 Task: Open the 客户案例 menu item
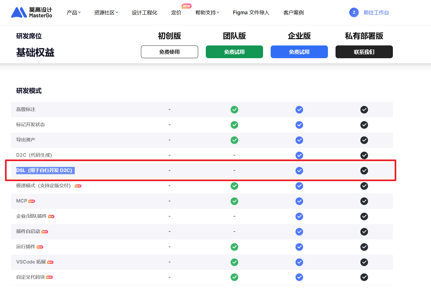(x=293, y=13)
